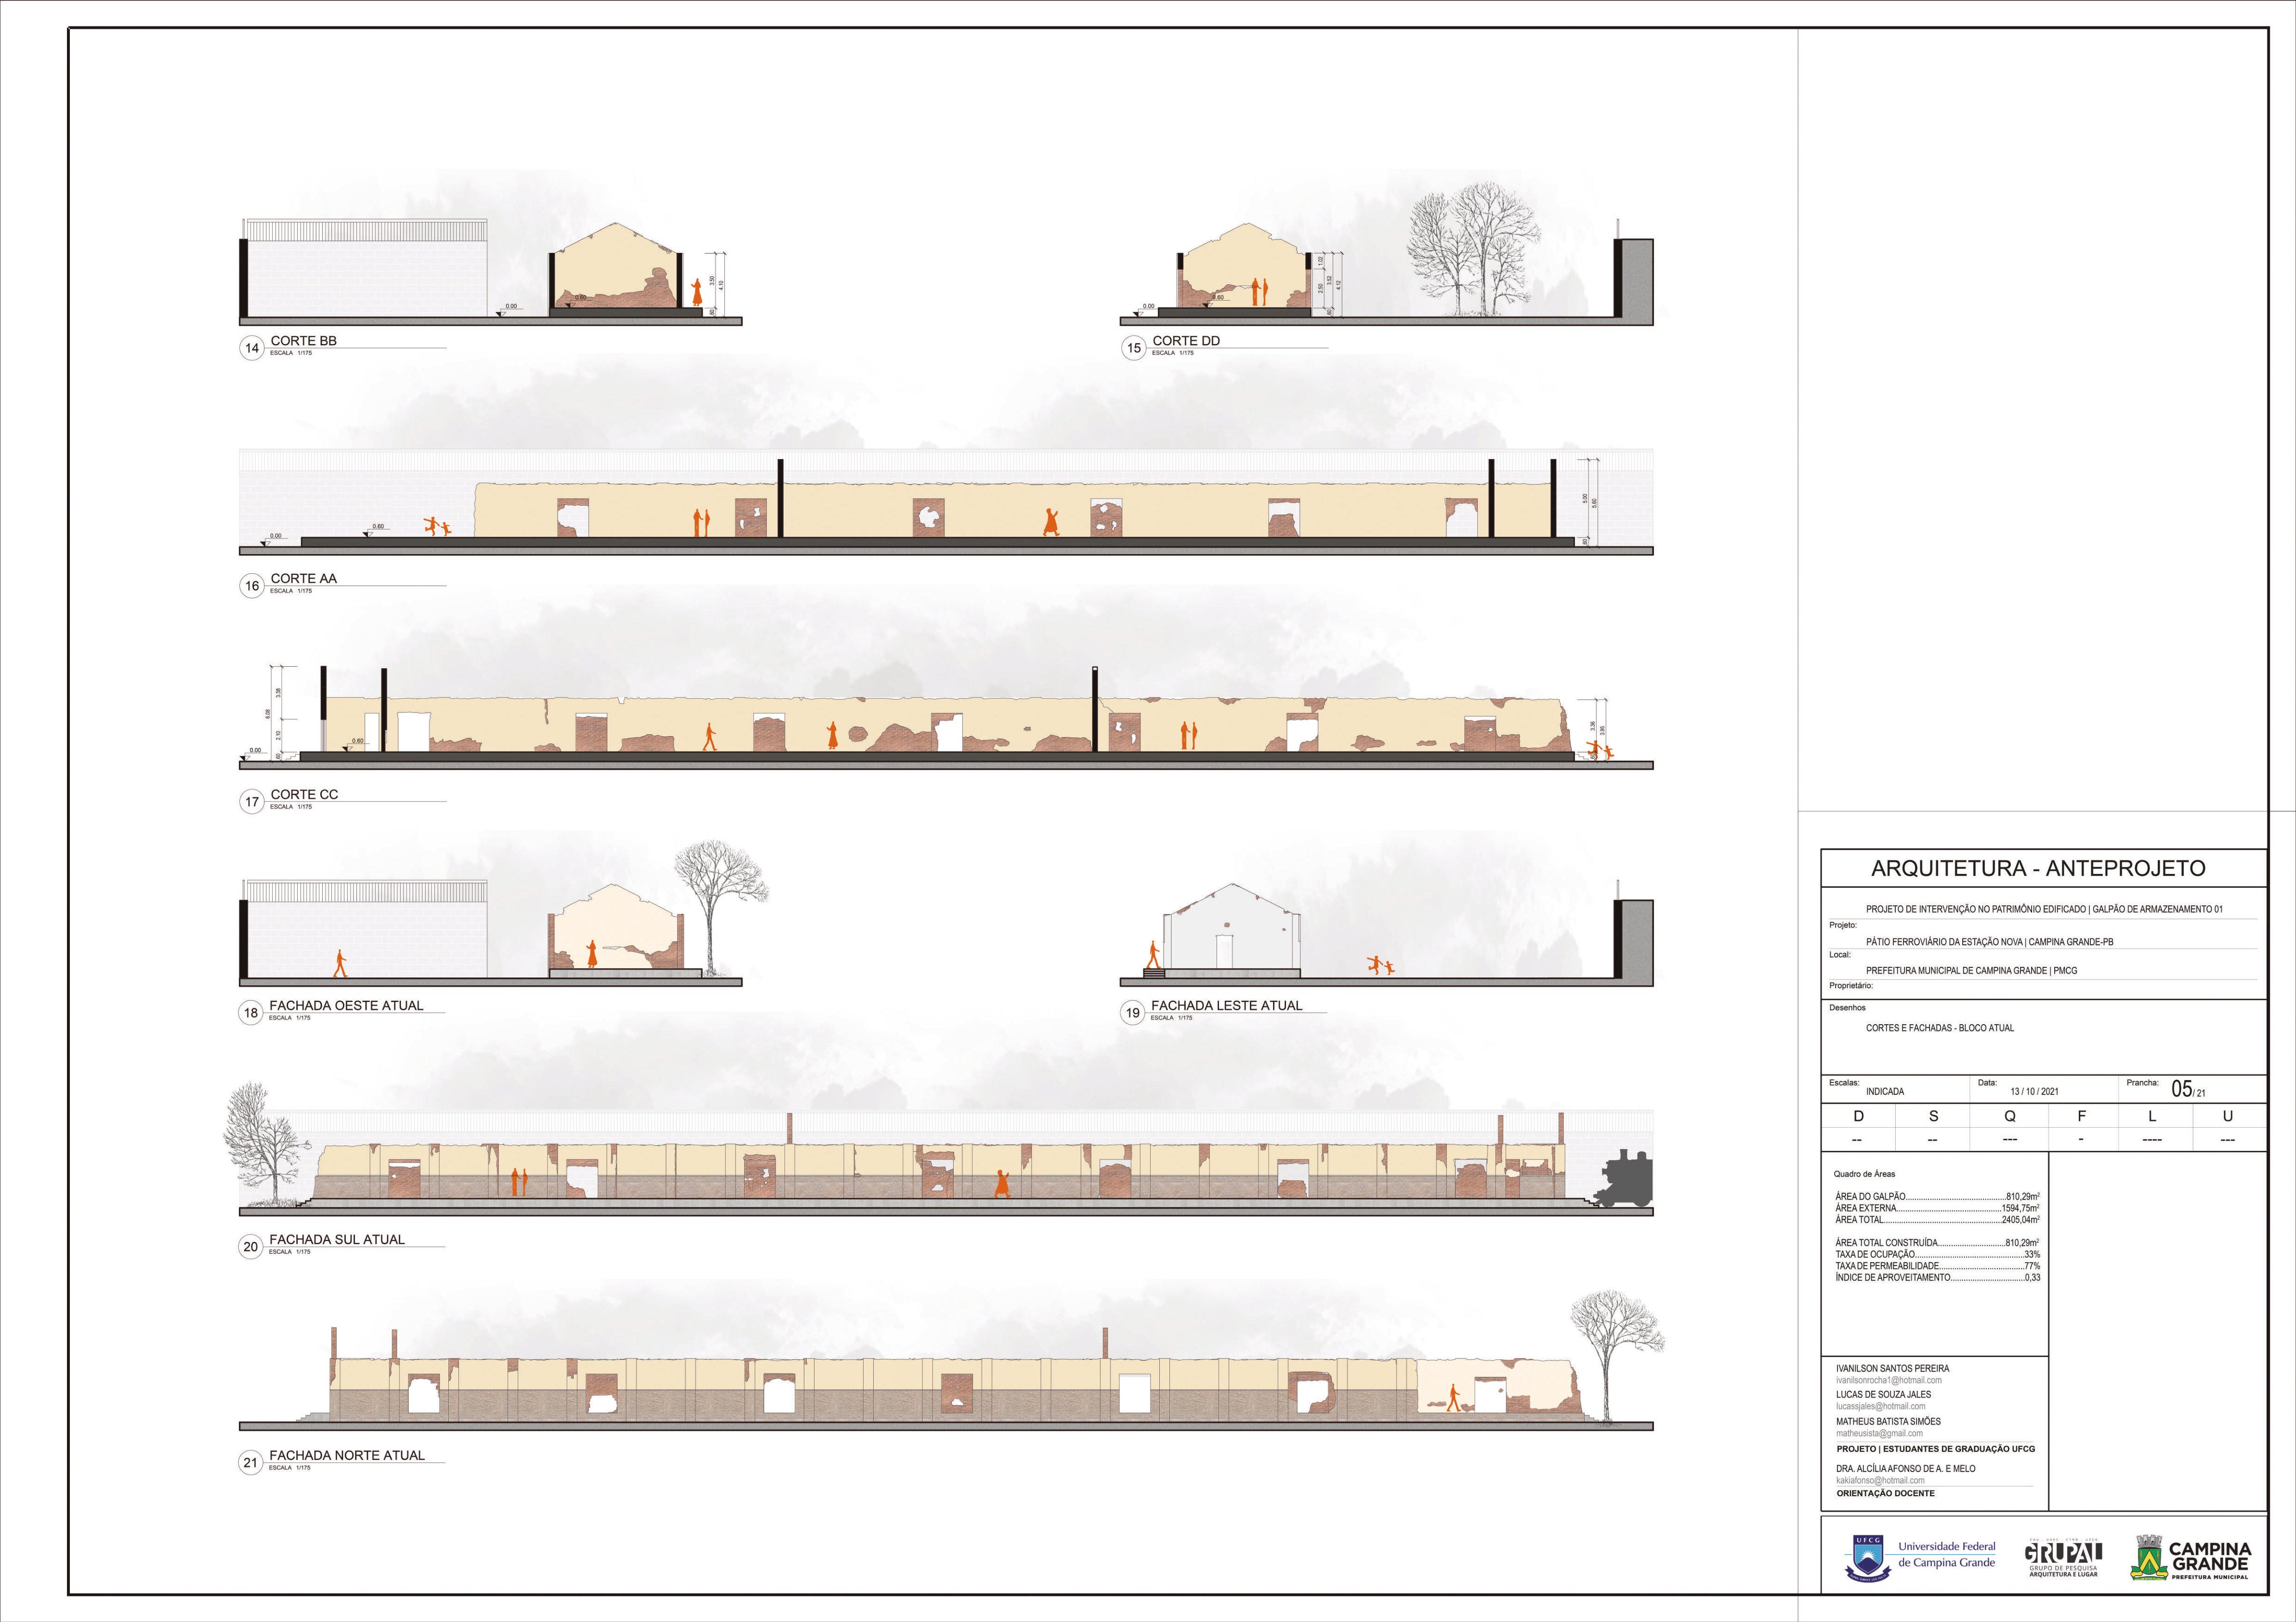Click the FACHADA NORTE ATUAL label
The height and width of the screenshot is (1622, 2296).
346,1455
